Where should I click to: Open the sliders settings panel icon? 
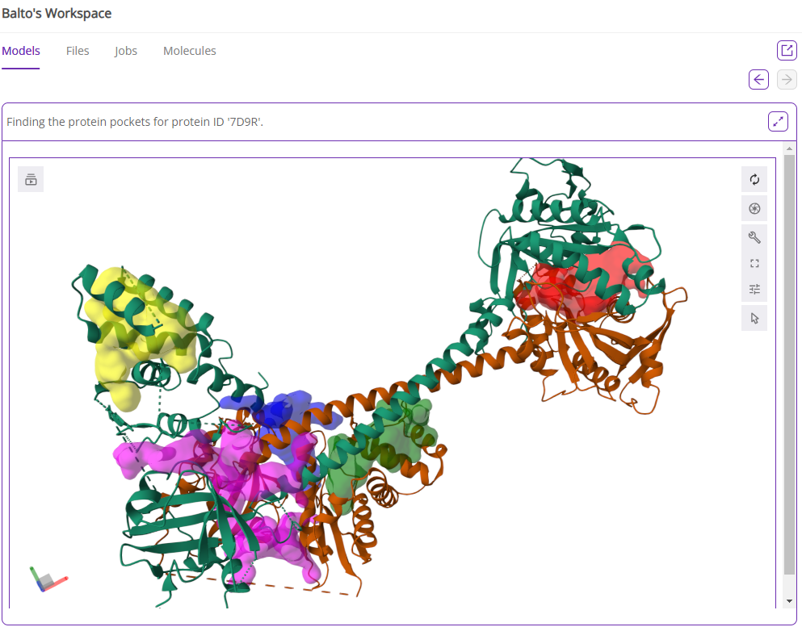coord(754,289)
